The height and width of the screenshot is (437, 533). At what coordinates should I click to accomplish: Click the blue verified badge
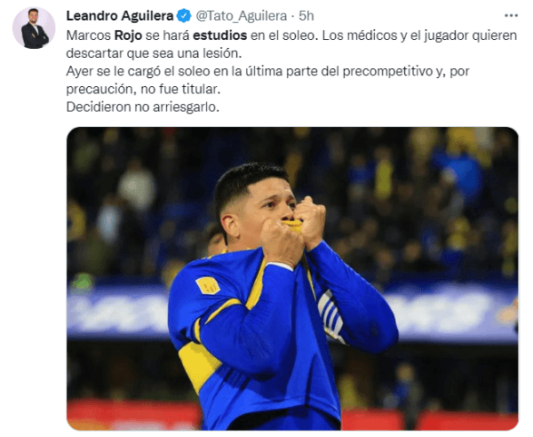tap(184, 16)
